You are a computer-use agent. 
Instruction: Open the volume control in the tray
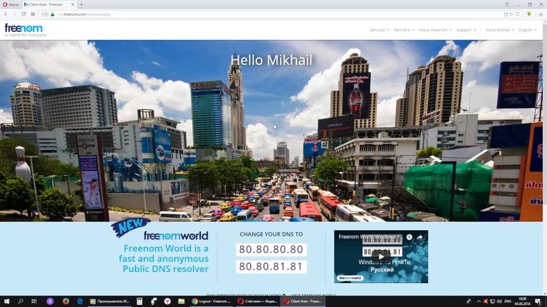499,302
